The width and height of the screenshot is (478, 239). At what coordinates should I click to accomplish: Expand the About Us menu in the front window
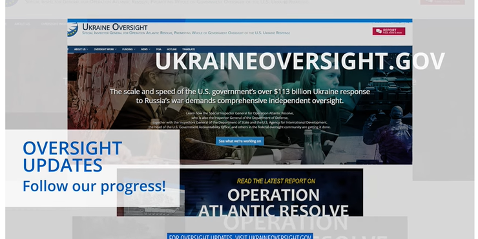click(x=81, y=49)
